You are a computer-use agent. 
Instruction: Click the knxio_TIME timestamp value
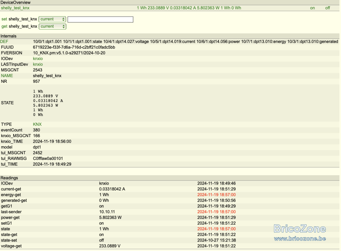pos(52,141)
